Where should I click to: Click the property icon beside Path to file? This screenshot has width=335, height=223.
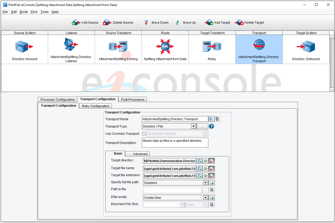(x=212, y=190)
